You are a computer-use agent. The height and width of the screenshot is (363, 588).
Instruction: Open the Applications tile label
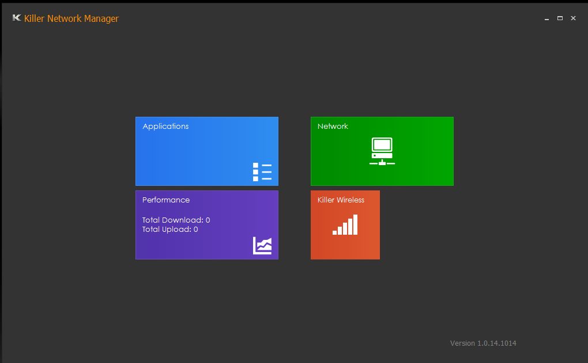[x=165, y=126]
